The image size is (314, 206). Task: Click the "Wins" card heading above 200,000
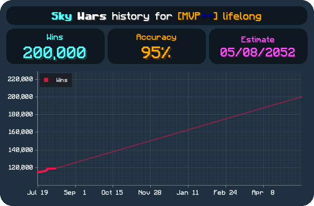coord(55,37)
